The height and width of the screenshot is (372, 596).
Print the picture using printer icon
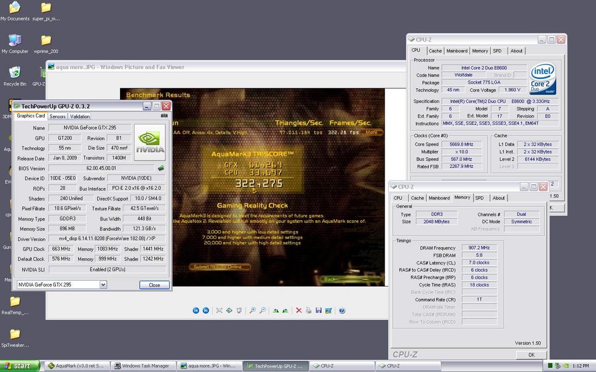(x=308, y=310)
